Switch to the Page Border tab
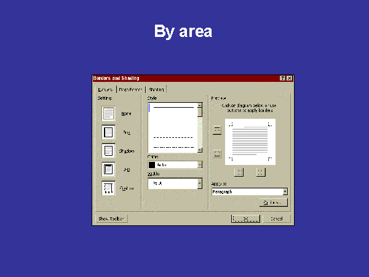The image size is (369, 277). (x=130, y=90)
